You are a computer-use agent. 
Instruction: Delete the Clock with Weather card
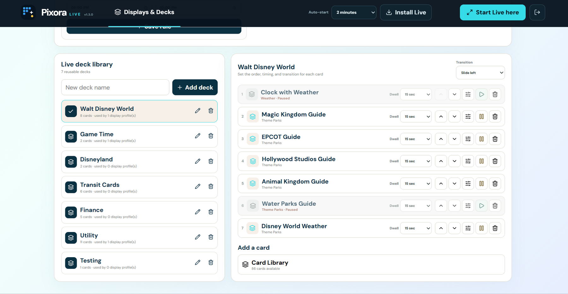tap(495, 94)
